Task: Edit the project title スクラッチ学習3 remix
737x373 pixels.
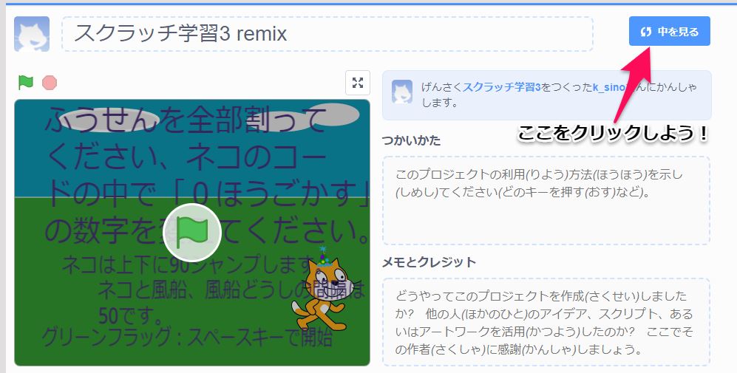Action: pos(327,34)
